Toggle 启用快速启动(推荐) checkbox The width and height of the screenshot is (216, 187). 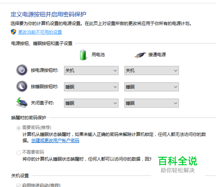19,185
